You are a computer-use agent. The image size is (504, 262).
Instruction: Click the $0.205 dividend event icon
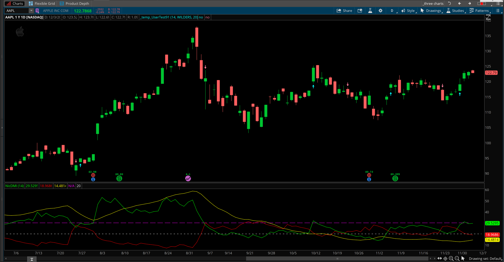pyautogui.click(x=395, y=179)
